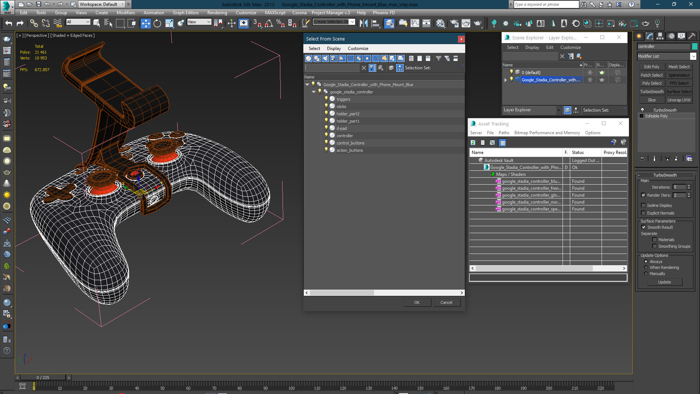
Task: Choose the Select Object tool
Action: coord(97,23)
